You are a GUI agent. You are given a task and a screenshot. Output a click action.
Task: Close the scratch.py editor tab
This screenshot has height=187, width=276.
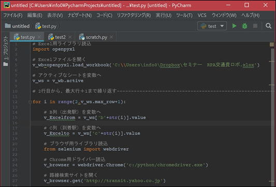coord(111,37)
